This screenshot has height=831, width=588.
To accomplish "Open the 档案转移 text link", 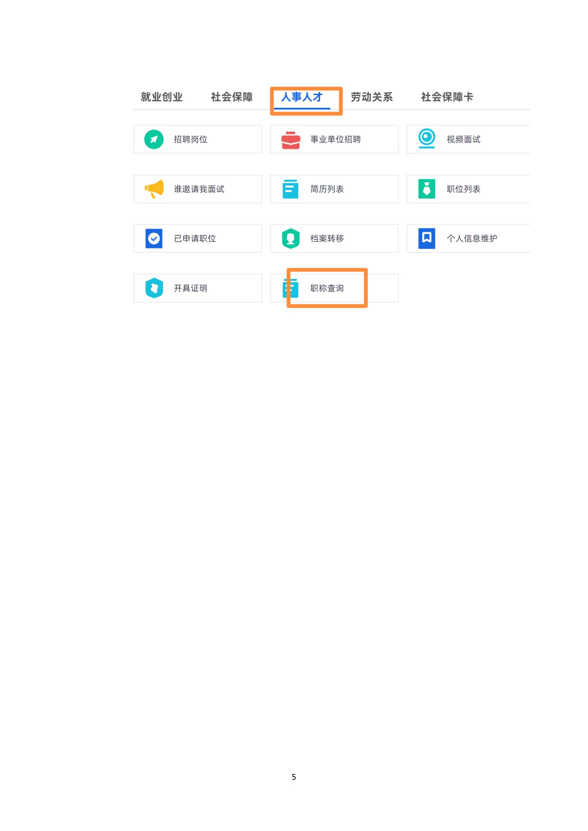I will point(327,238).
